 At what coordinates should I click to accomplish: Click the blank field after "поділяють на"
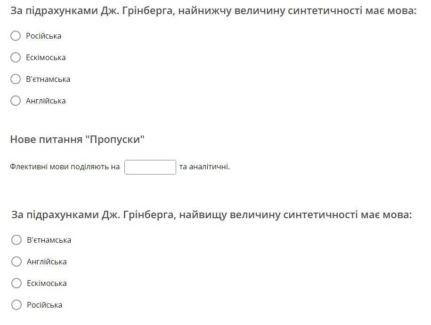pyautogui.click(x=150, y=167)
